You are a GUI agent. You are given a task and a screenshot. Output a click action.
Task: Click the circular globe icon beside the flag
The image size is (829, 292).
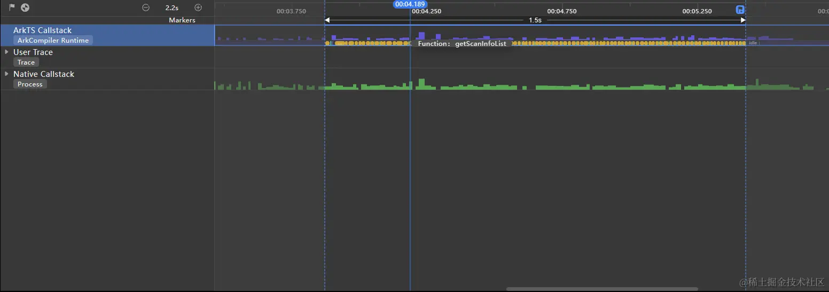[x=25, y=7]
